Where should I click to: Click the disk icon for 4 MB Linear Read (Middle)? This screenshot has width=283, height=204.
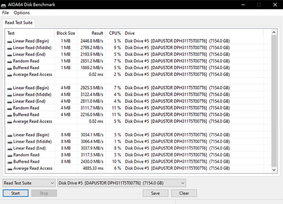click(x=9, y=95)
